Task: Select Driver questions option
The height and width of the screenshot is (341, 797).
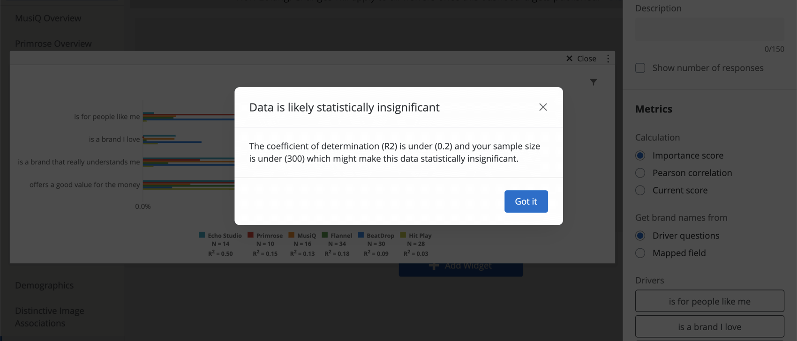Action: coord(640,236)
